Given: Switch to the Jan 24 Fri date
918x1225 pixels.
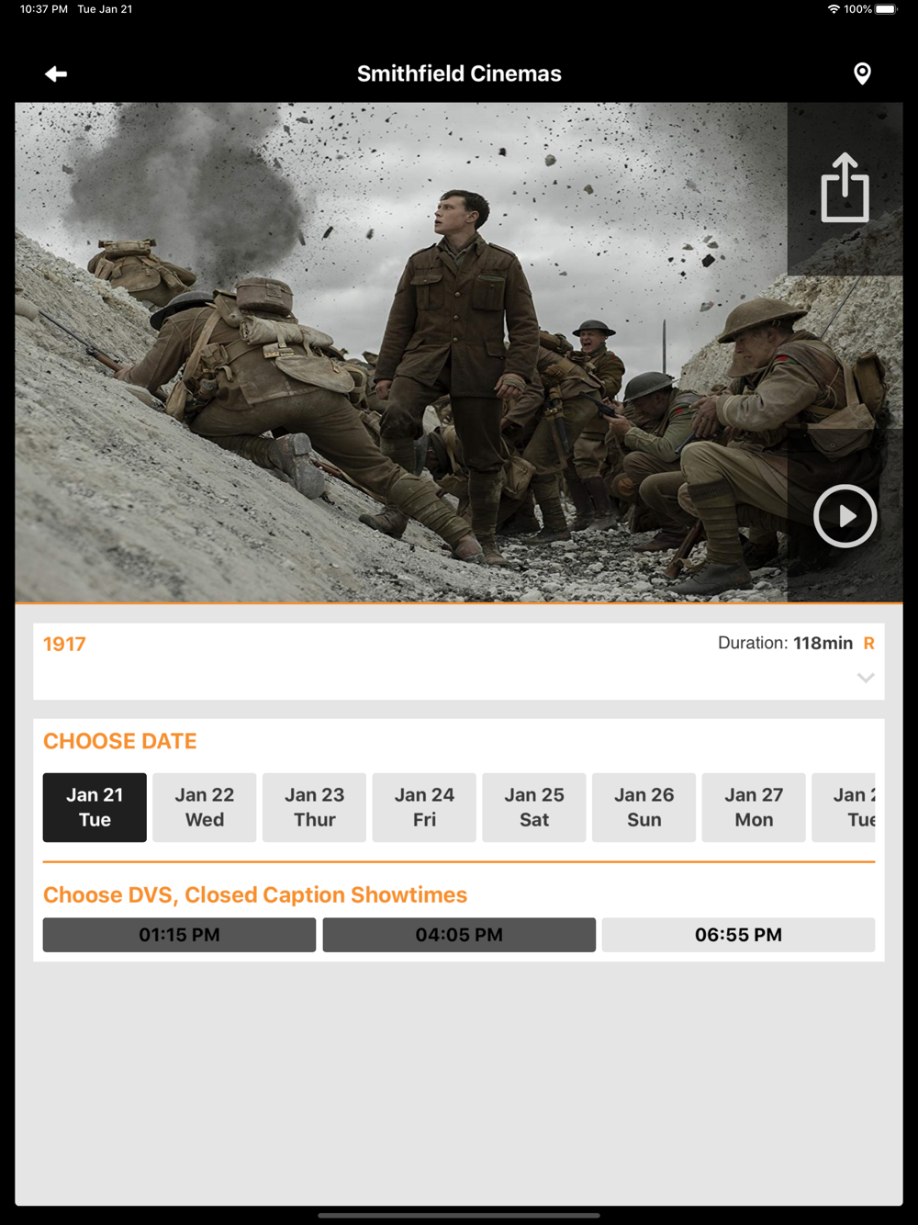Looking at the screenshot, I should [x=424, y=807].
